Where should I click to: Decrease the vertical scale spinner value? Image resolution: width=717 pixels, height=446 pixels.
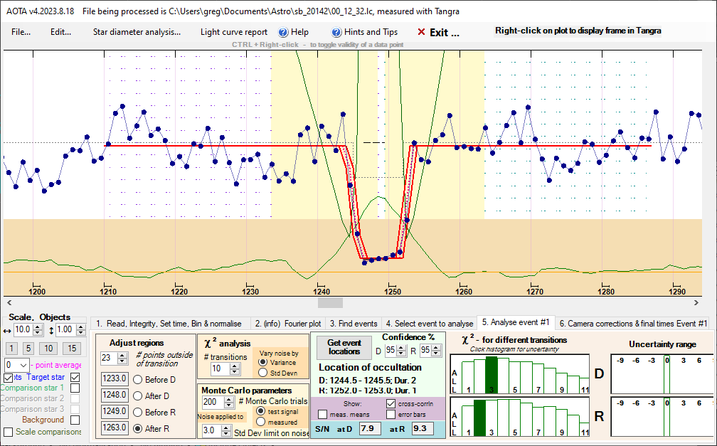80,333
